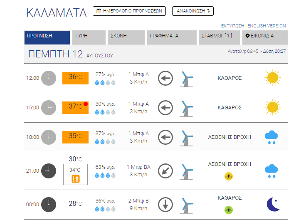Screen dimensions: 296x220
Task: Open the ΣΤΑΘΜΟΙ [1] stations tab
Action: click(220, 37)
